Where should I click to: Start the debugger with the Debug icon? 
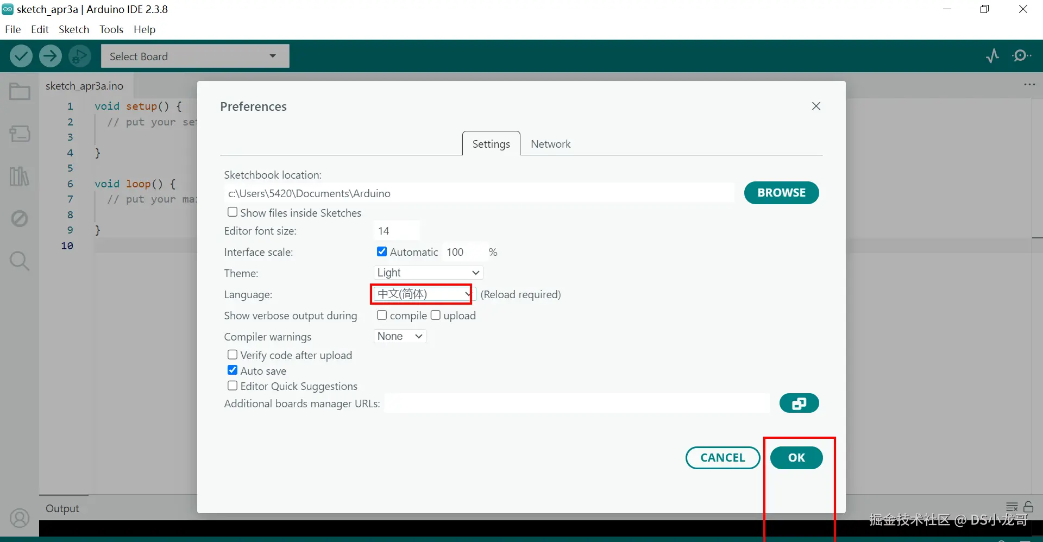coord(80,56)
